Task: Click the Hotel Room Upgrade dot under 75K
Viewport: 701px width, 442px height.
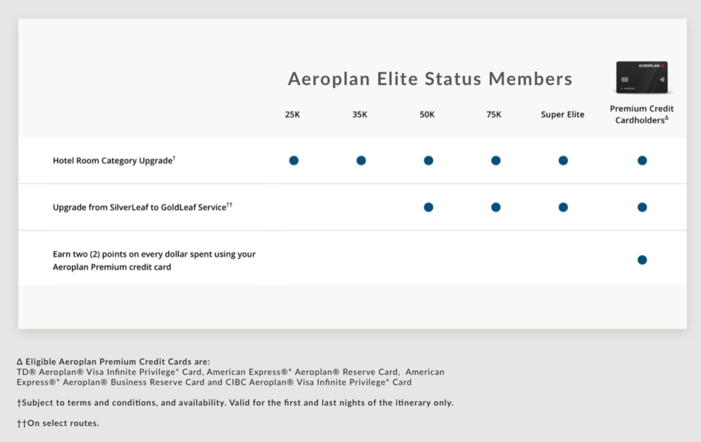Action: [x=495, y=161]
